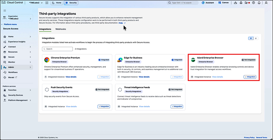
Task: Expand Platform Management in sidebar
Action: [17, 100]
